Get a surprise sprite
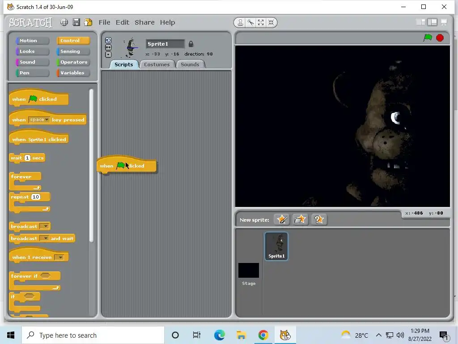The width and height of the screenshot is (458, 344). (318, 219)
